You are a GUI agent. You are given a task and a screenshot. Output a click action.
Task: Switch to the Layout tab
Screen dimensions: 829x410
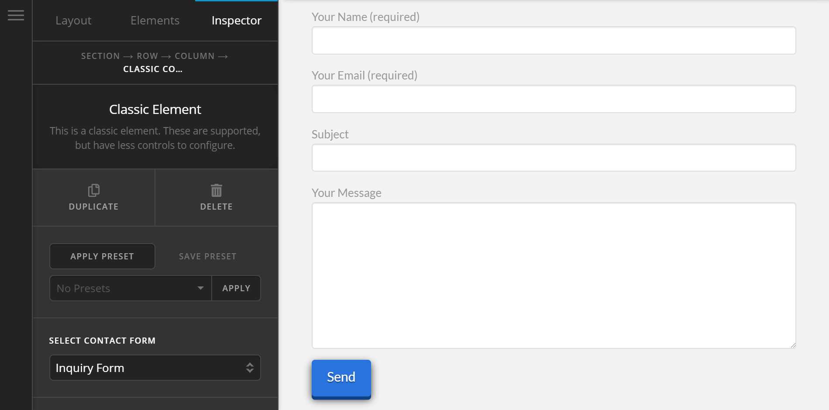(73, 20)
